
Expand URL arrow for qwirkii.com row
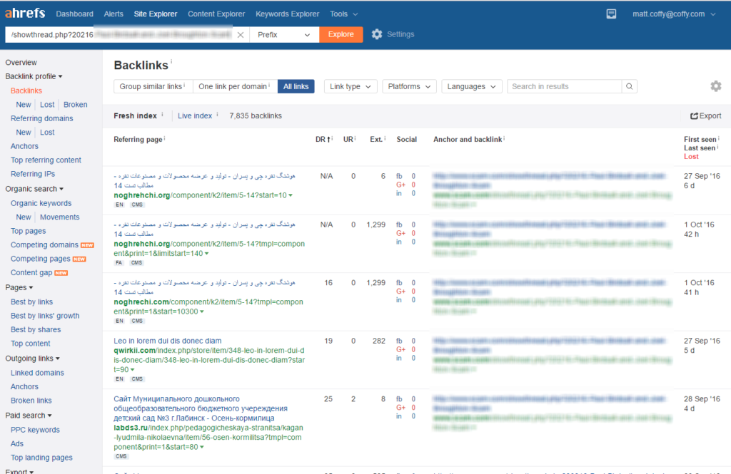pyautogui.click(x=132, y=370)
